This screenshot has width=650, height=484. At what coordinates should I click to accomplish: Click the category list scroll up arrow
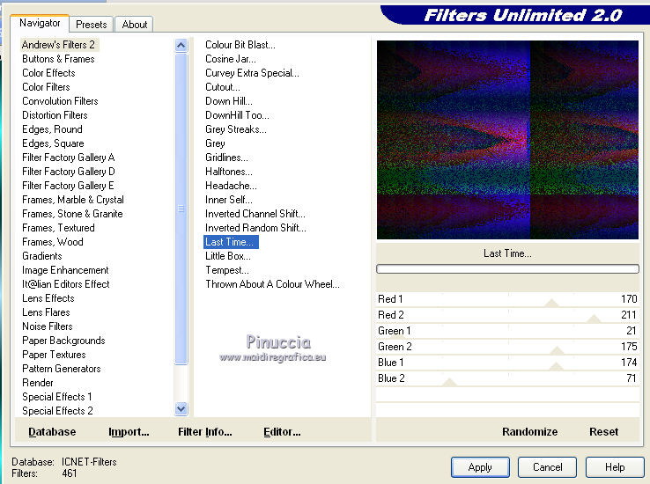coord(181,45)
